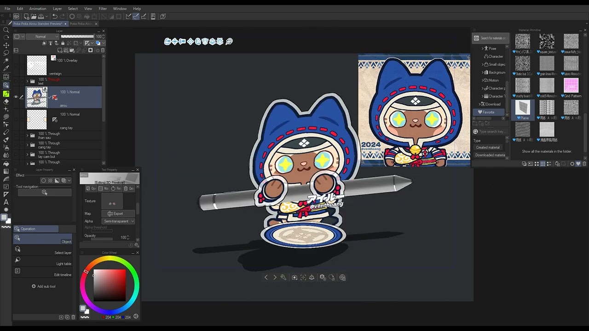Open the Normal blending mode dropdown
The height and width of the screenshot is (331, 589).
click(x=42, y=37)
